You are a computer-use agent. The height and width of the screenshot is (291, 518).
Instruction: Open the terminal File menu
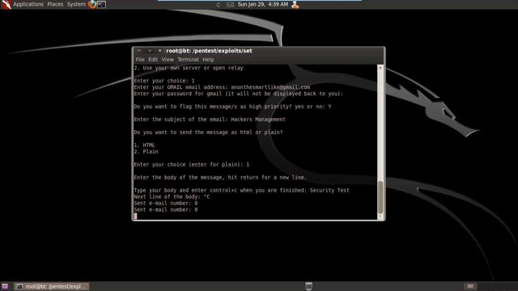140,59
